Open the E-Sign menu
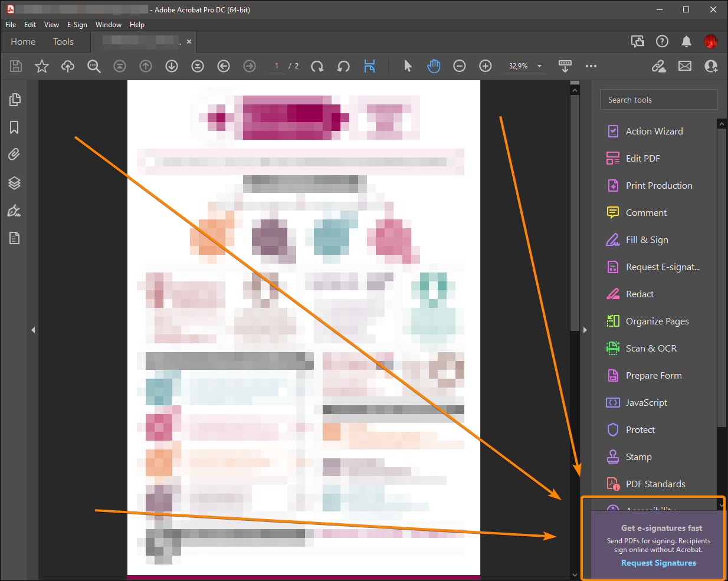 pyautogui.click(x=77, y=25)
